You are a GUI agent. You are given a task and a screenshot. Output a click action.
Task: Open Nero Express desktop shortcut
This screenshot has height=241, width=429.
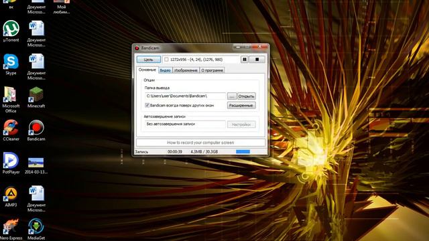point(11,230)
